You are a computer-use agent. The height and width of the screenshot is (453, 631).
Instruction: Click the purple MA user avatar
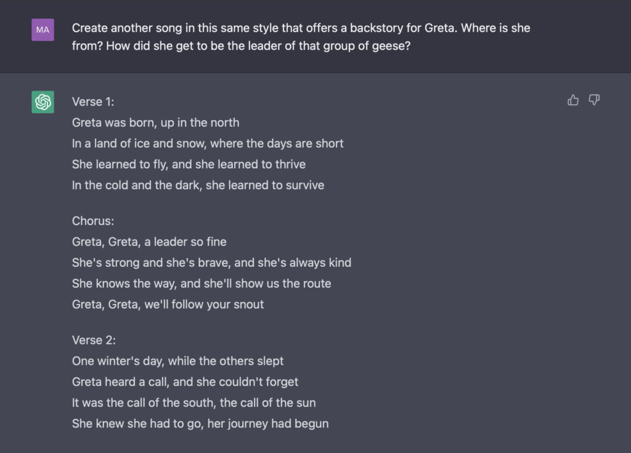(x=43, y=30)
